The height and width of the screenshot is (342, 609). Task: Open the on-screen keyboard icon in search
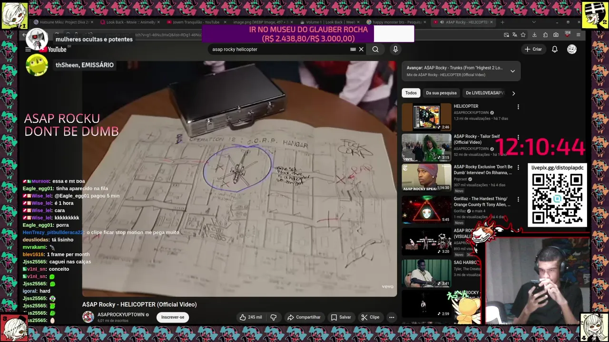point(353,49)
